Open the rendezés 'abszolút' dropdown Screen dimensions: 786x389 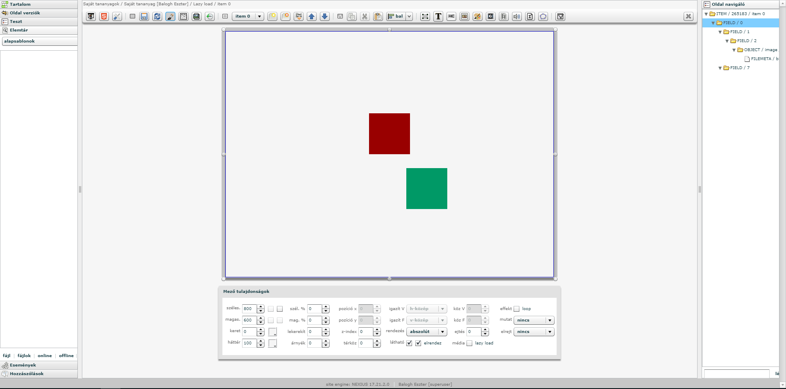[x=426, y=332]
